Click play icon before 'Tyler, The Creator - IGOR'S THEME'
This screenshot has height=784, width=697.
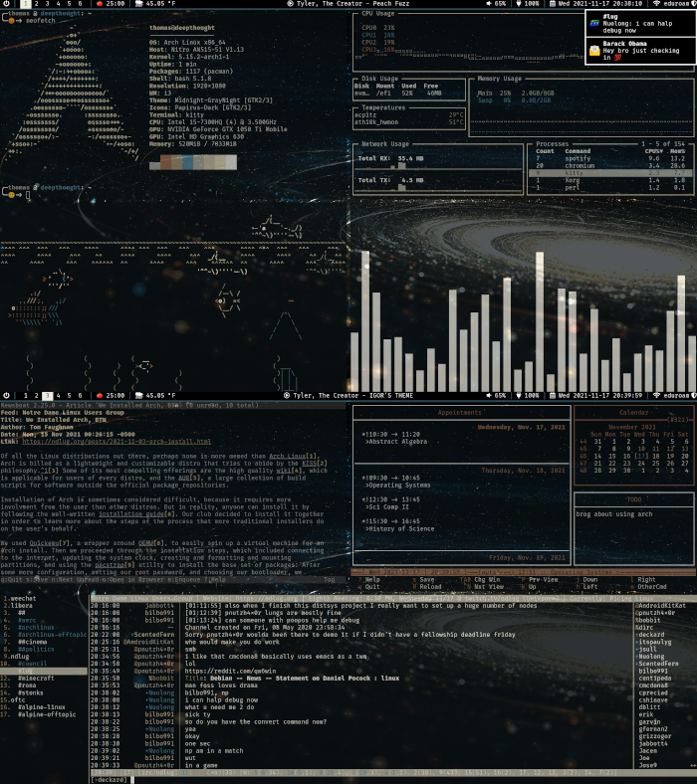coord(287,396)
